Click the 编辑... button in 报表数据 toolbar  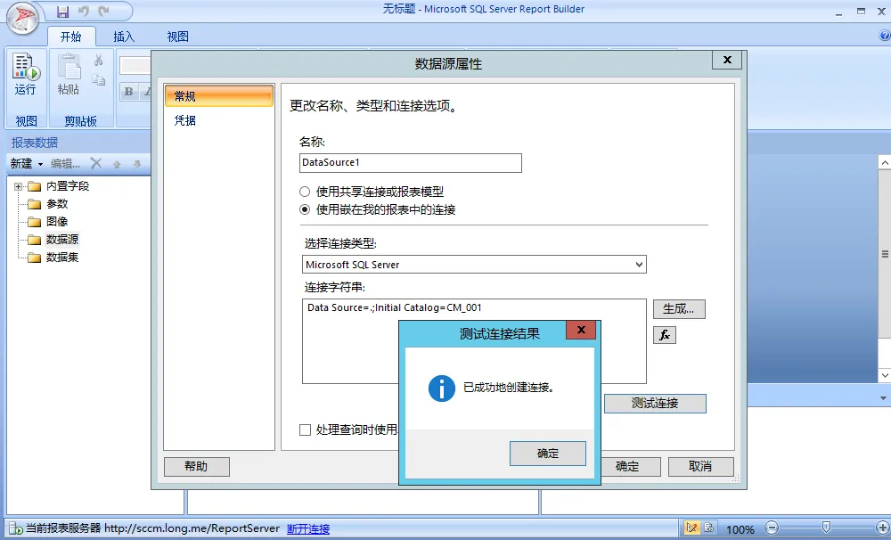(65, 164)
